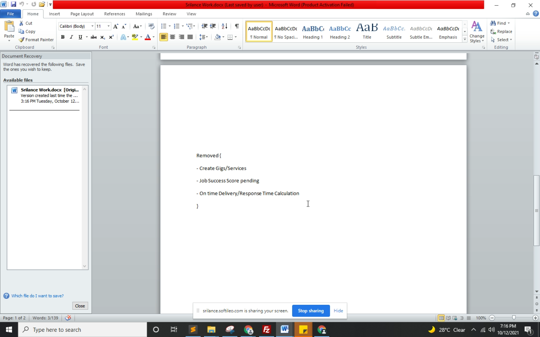This screenshot has width=540, height=337.
Task: Click the Stop sharing button
Action: pyautogui.click(x=311, y=311)
